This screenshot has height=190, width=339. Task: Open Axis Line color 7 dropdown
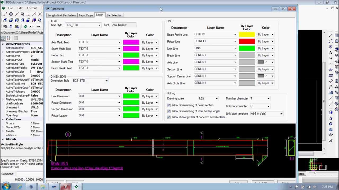pyautogui.click(x=272, y=62)
